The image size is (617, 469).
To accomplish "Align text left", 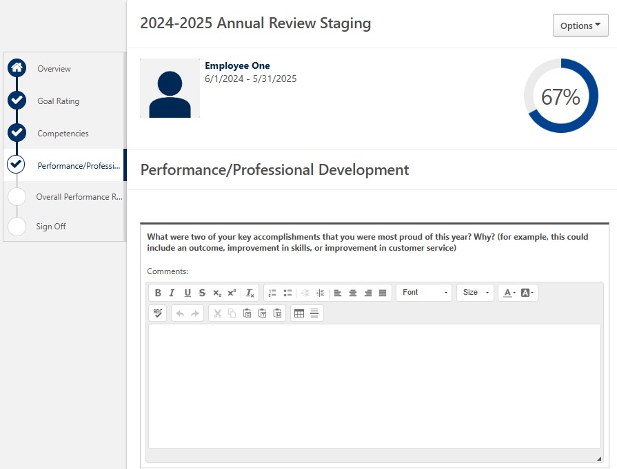I will [x=338, y=293].
